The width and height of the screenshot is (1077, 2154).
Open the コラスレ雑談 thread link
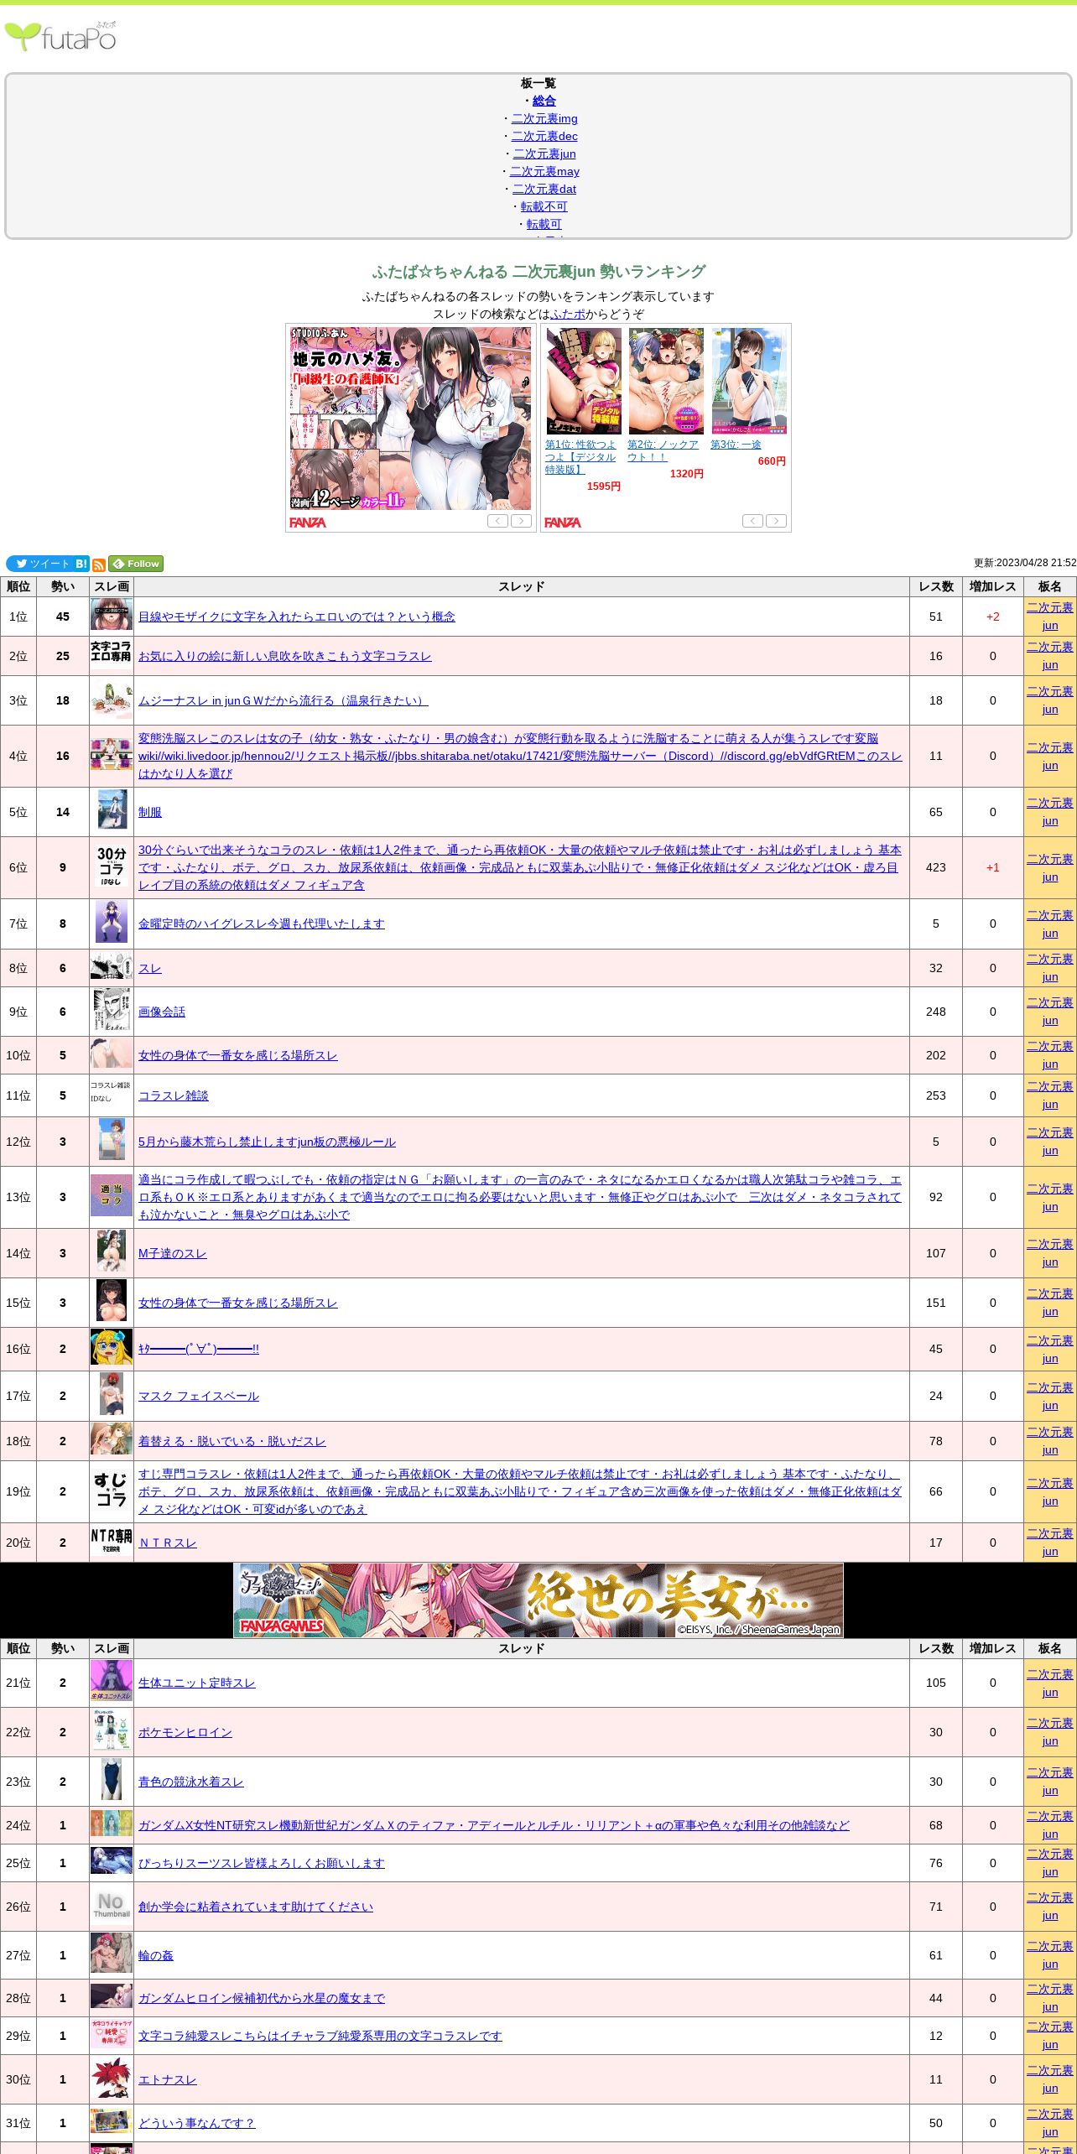[174, 1095]
